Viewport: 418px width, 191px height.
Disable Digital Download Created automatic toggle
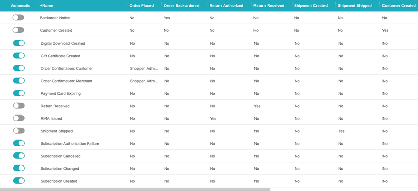coord(19,43)
